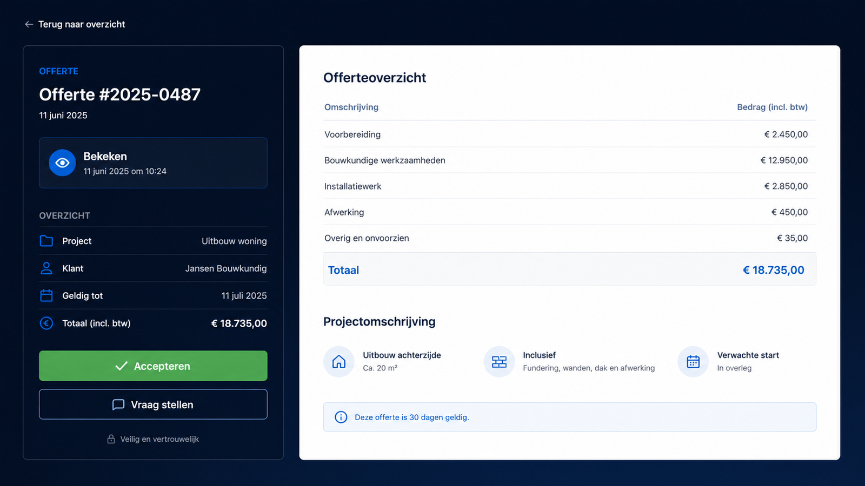Screen dimensions: 865x486
Task: Click the Bekeken status card
Action: [x=153, y=163]
